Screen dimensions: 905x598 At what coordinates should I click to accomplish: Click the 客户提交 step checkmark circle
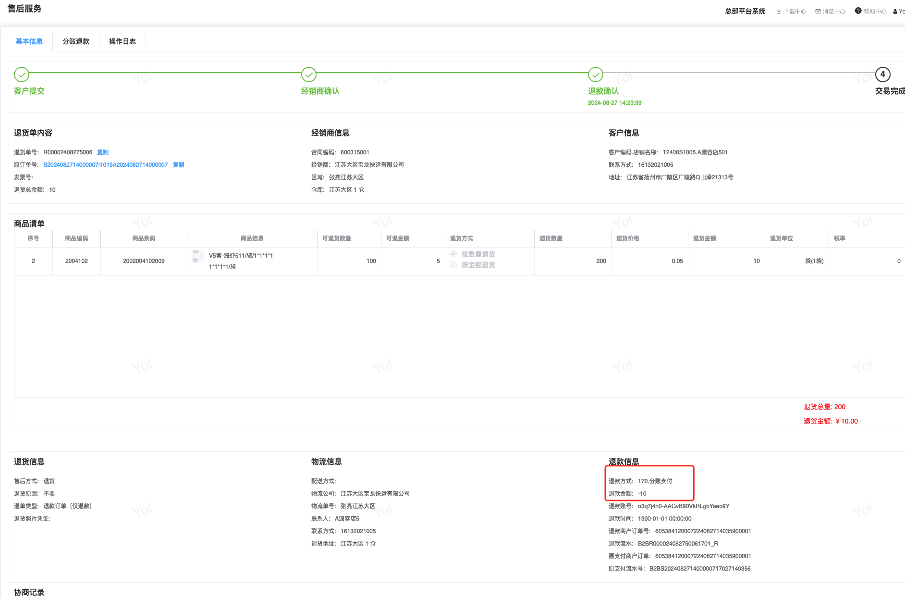coord(22,75)
